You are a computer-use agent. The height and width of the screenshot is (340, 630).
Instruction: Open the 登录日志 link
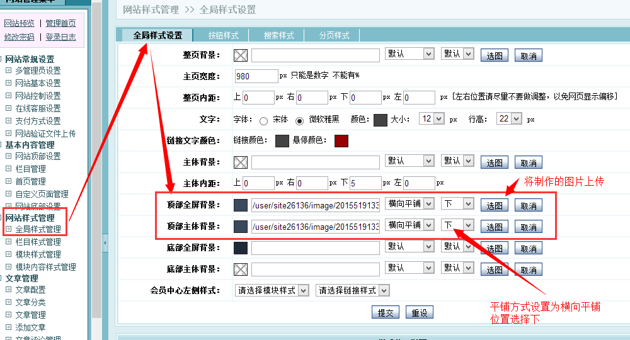click(60, 37)
